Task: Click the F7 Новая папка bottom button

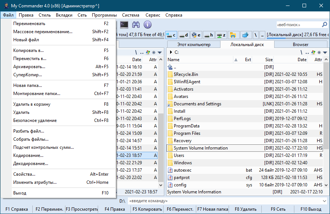Action: tap(212, 209)
